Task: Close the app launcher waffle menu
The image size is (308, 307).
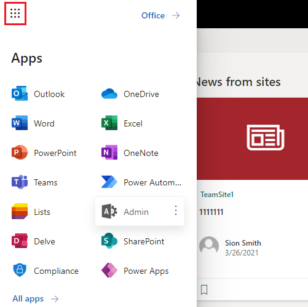Action: click(x=15, y=14)
